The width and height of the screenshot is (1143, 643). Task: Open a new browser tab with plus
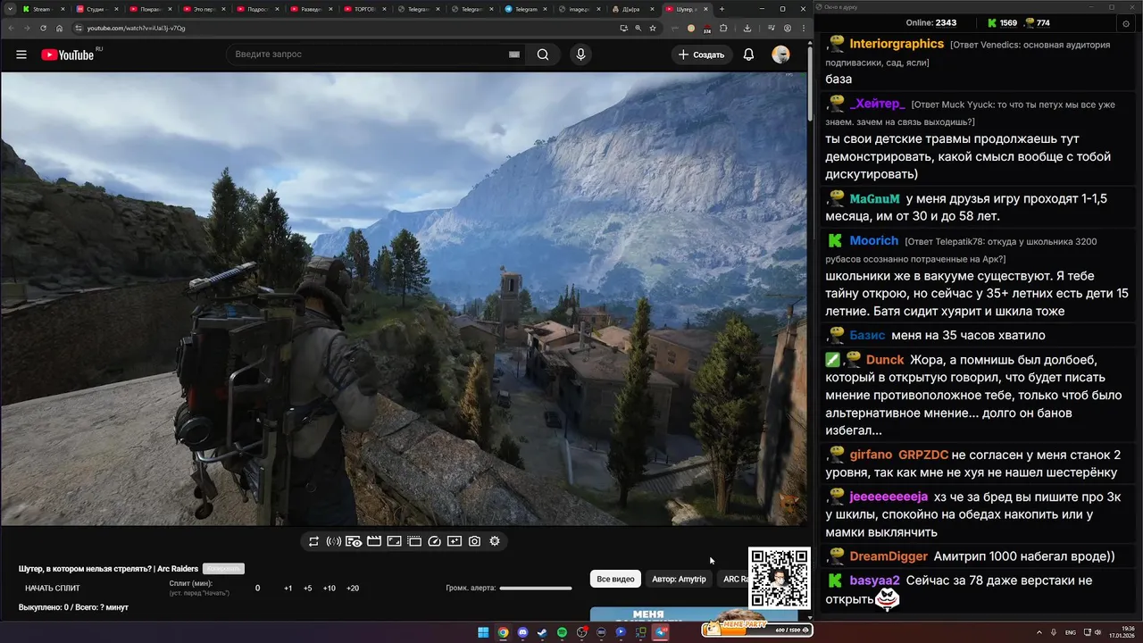(x=722, y=9)
